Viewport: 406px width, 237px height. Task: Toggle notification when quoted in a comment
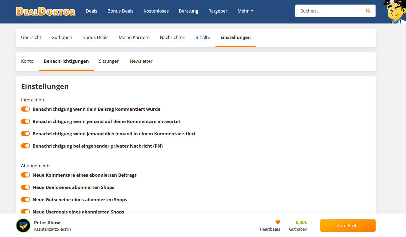[x=25, y=134]
